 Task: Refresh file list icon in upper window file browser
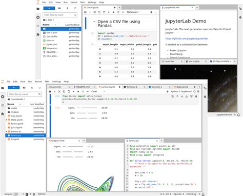coord(75,8)
